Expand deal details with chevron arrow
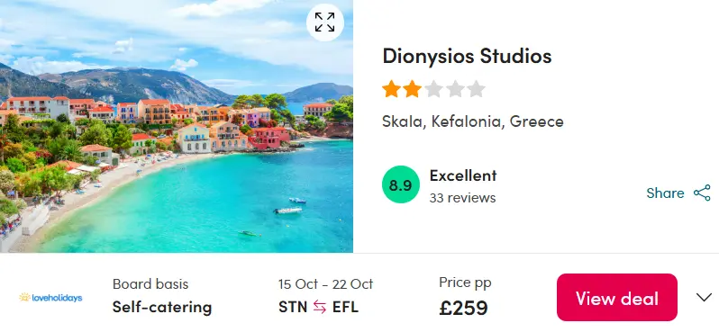The width and height of the screenshot is (719, 332). click(704, 298)
